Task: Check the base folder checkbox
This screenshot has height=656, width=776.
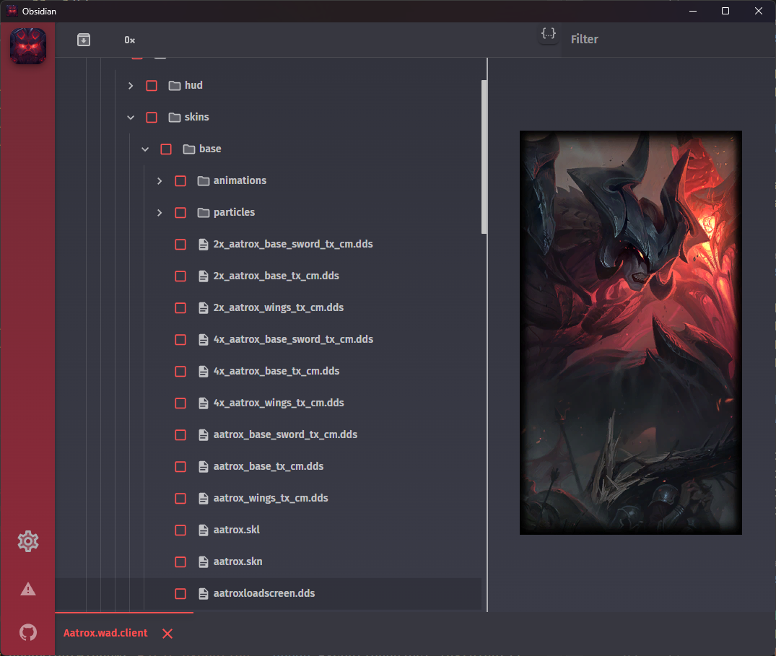Action: [166, 149]
